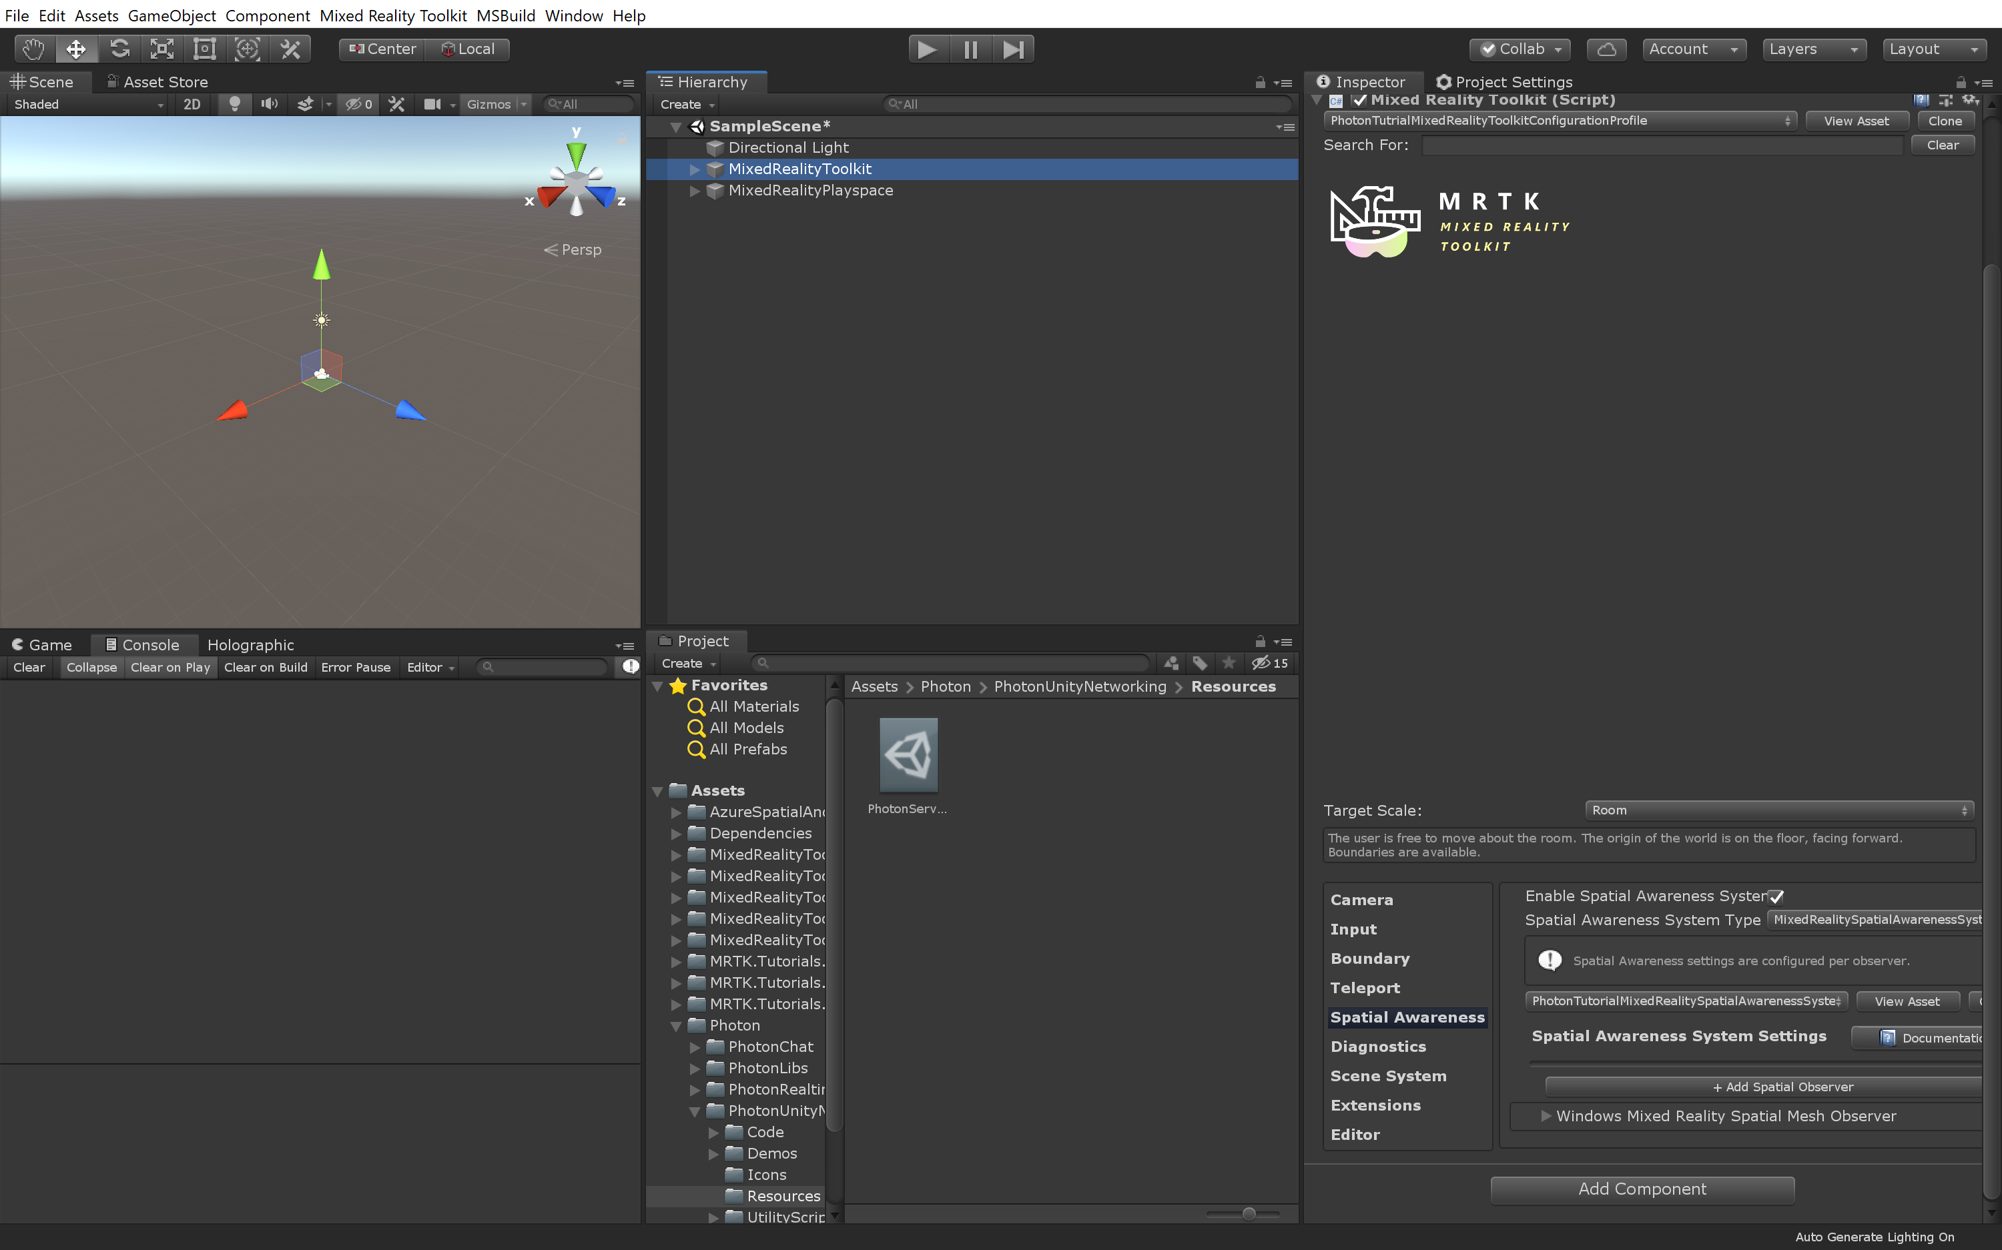Image resolution: width=2002 pixels, height=1250 pixels.
Task: Click the Play button
Action: click(928, 49)
